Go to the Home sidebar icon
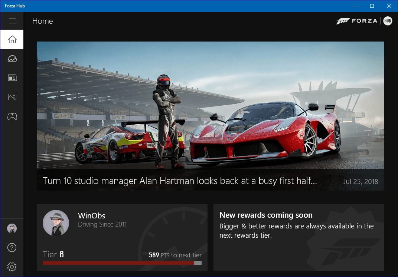This screenshot has height=277, width=398. pos(12,39)
